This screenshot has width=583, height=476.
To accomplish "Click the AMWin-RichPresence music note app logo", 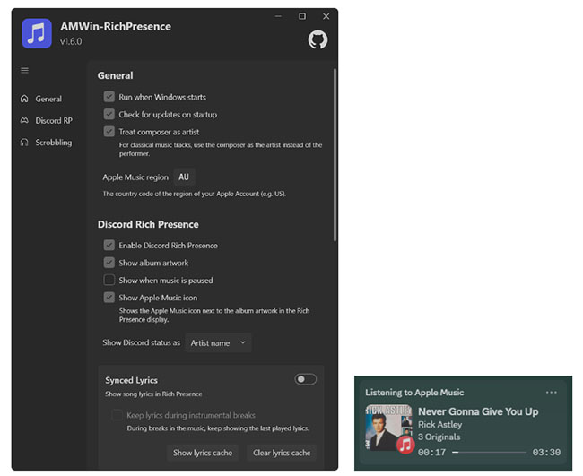I will coord(37,33).
